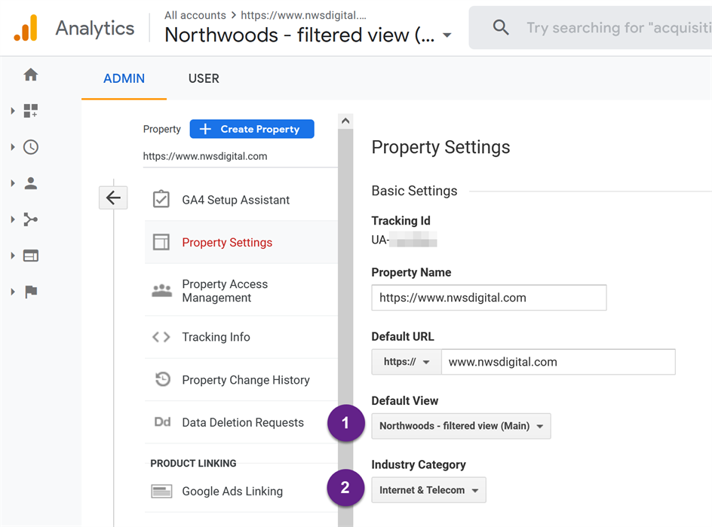Expand the Default View dropdown

[461, 426]
